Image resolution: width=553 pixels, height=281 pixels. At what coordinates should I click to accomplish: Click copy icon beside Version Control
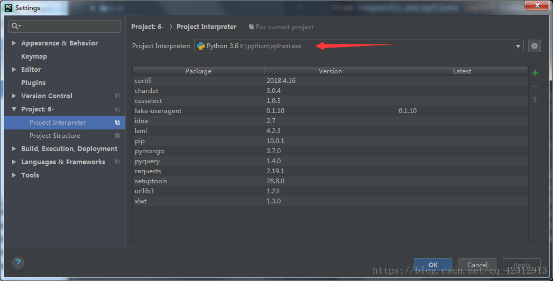pos(117,96)
